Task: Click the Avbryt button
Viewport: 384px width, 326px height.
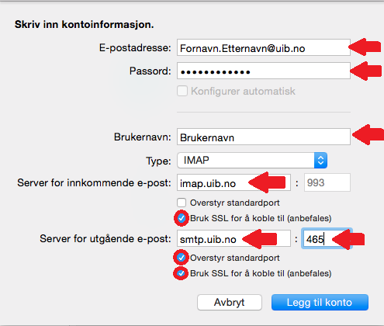Action: (x=230, y=302)
